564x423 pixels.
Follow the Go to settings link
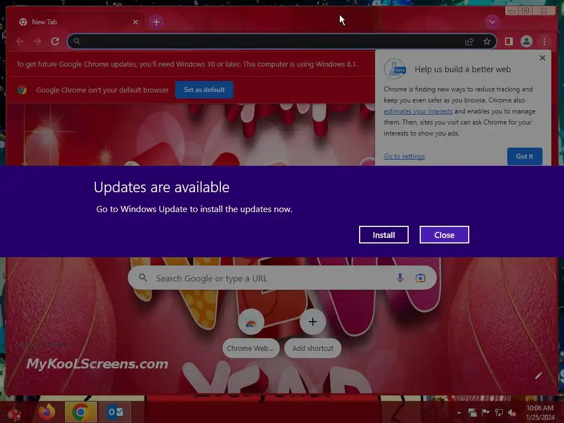[x=404, y=156]
